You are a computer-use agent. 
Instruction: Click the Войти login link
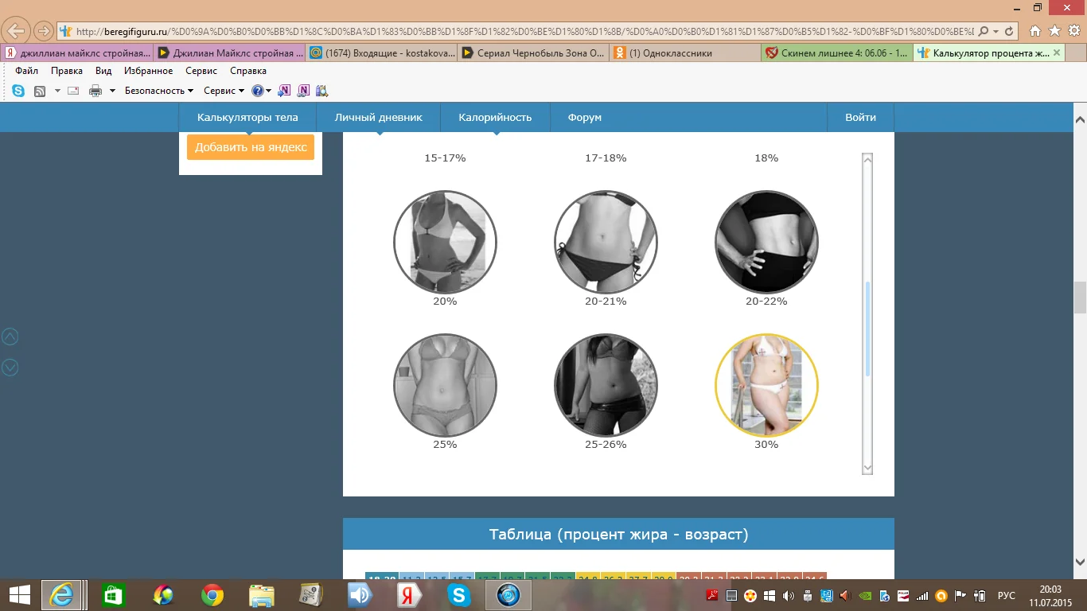pyautogui.click(x=860, y=118)
